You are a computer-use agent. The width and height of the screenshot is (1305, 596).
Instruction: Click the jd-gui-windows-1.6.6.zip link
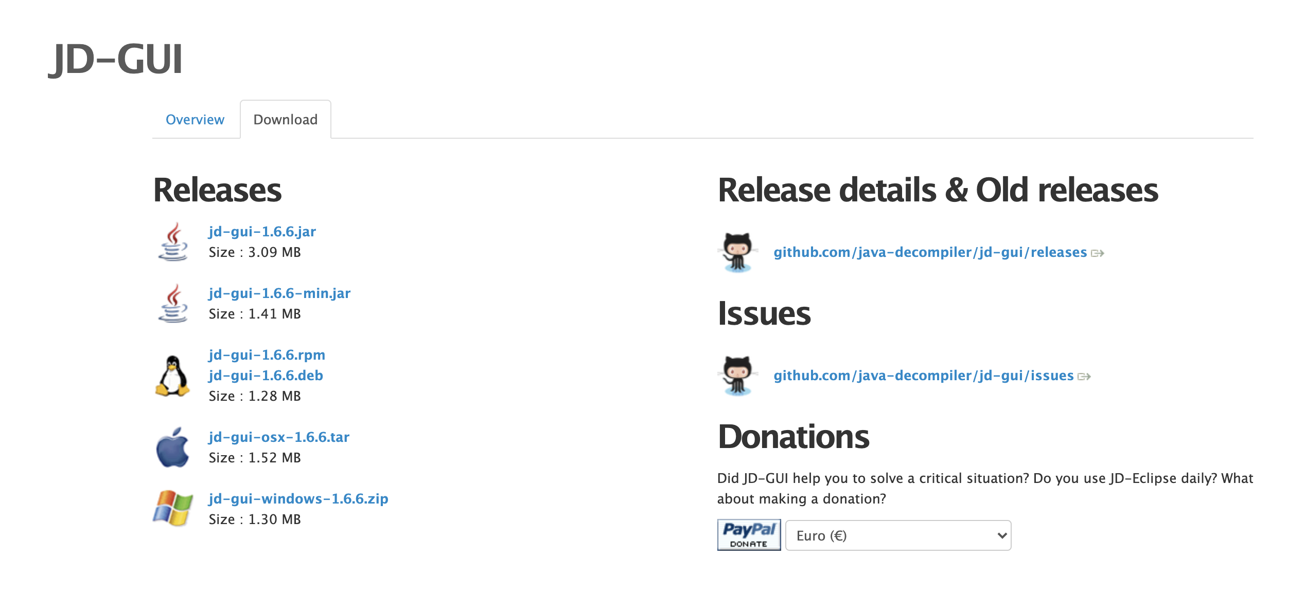point(298,498)
